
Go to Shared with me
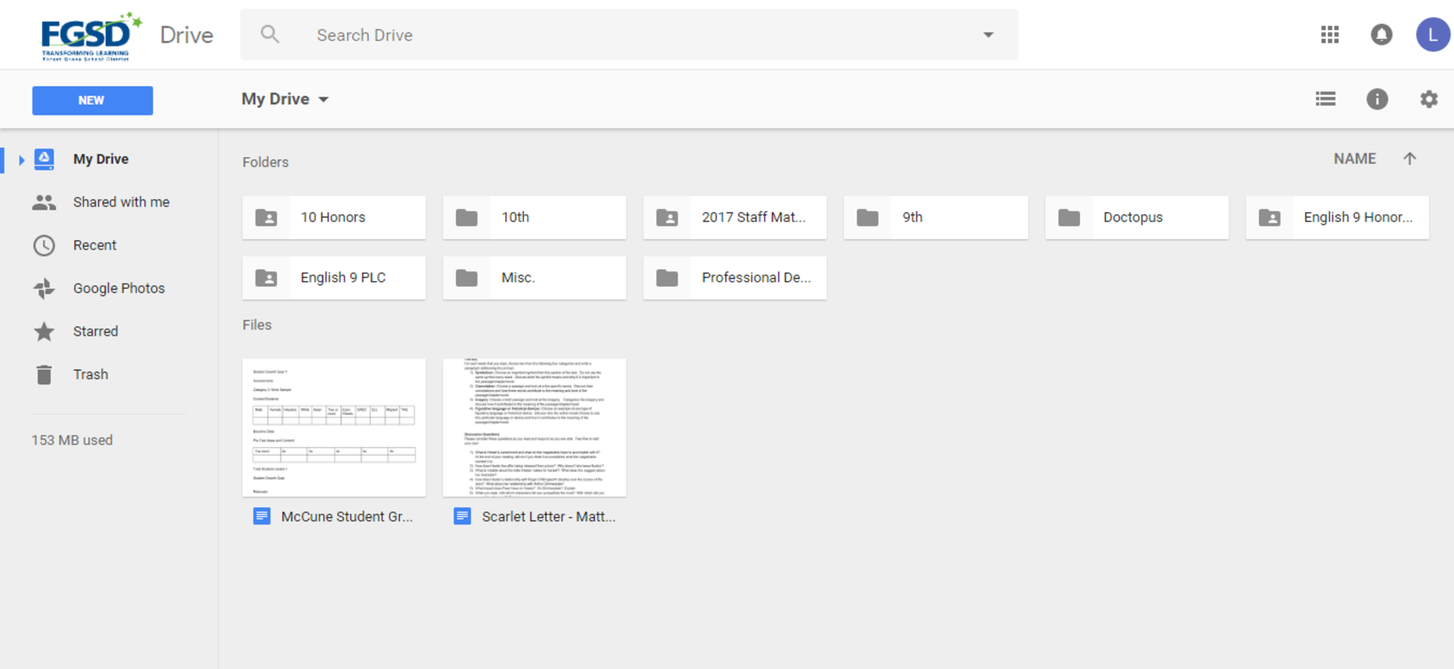coord(121,202)
